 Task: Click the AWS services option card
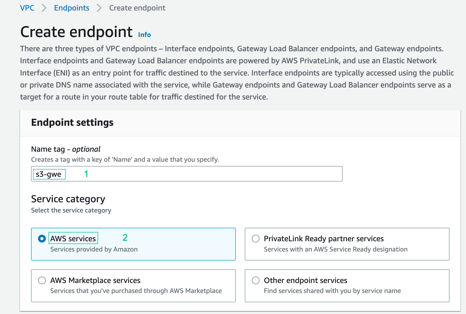coord(133,244)
